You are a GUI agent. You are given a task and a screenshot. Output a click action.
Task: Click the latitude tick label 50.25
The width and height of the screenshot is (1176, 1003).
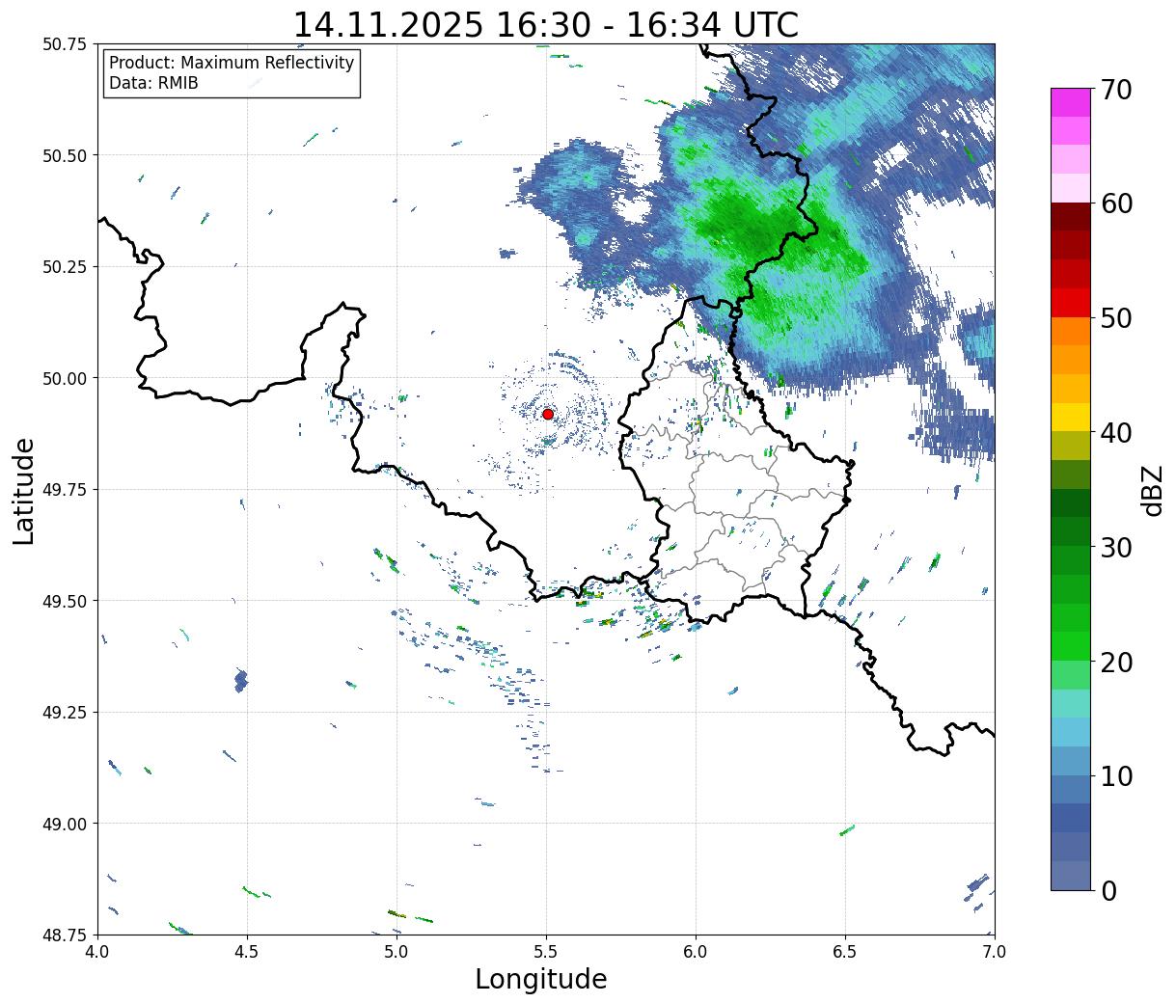click(65, 267)
